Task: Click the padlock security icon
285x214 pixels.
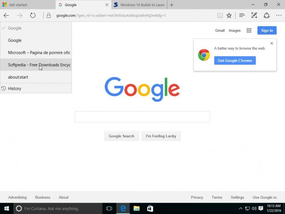Action: (48, 16)
